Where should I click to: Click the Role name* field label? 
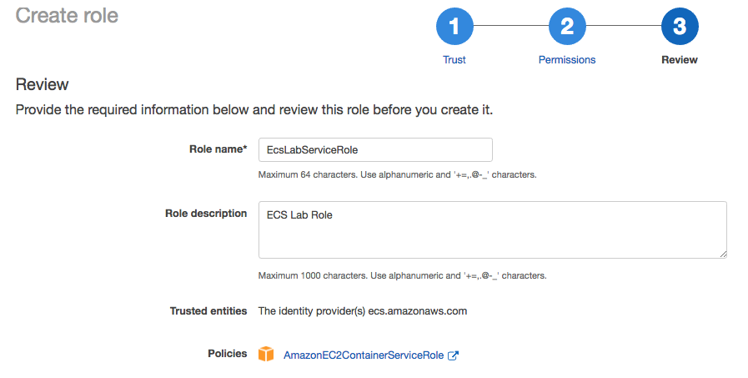coord(218,149)
